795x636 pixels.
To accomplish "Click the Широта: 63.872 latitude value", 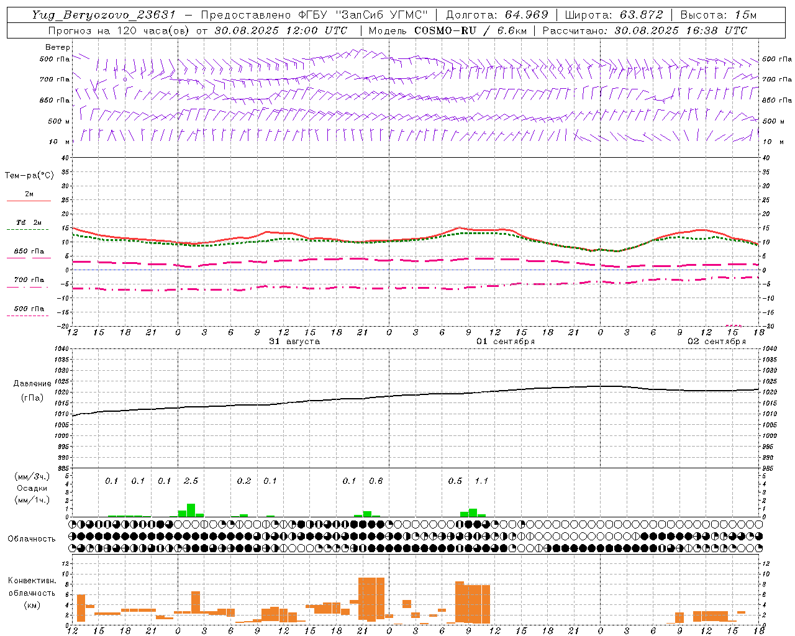I will click(614, 15).
